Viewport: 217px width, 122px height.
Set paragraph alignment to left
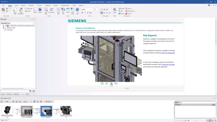(x=102, y=13)
